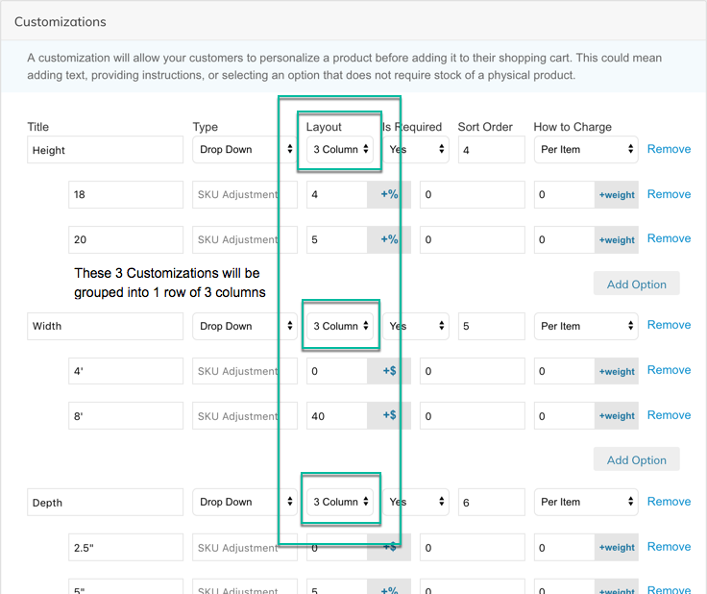Focus option name field containing 20
This screenshot has width=707, height=594.
[126, 240]
